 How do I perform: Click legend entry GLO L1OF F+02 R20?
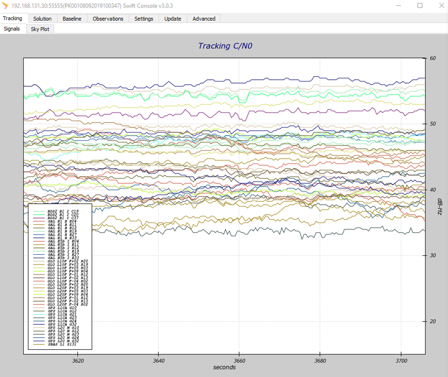(61, 261)
